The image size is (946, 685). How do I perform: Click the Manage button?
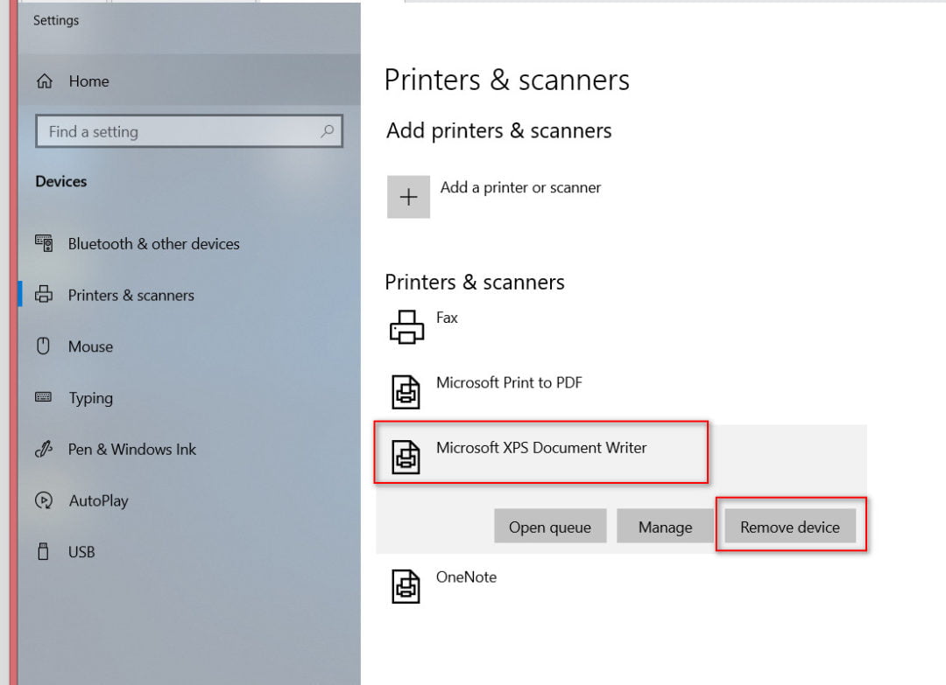tap(665, 526)
